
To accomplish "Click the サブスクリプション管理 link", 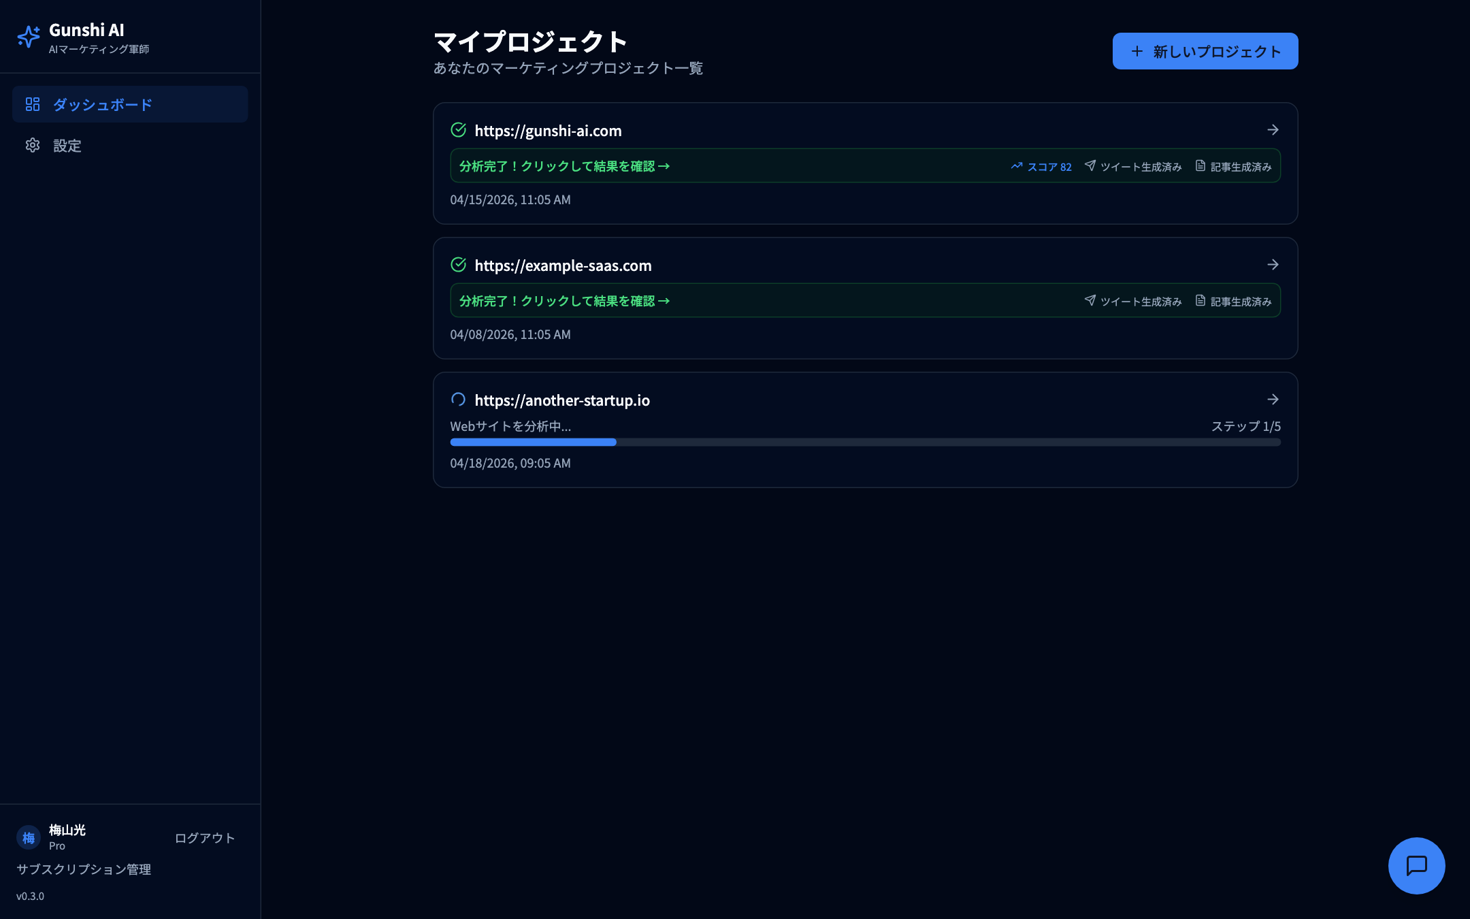I will [83, 869].
